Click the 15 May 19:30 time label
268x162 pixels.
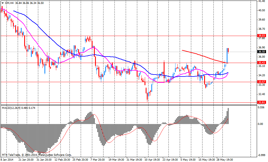click(206, 159)
